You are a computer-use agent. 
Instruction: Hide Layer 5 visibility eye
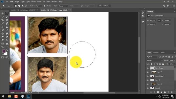click(x=148, y=80)
